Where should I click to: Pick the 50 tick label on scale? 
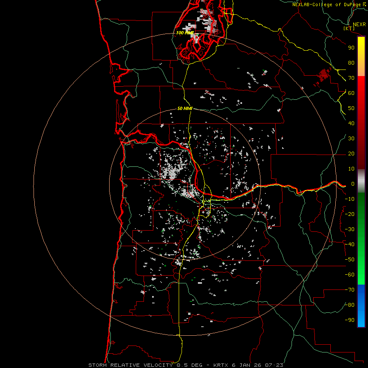(x=351, y=108)
